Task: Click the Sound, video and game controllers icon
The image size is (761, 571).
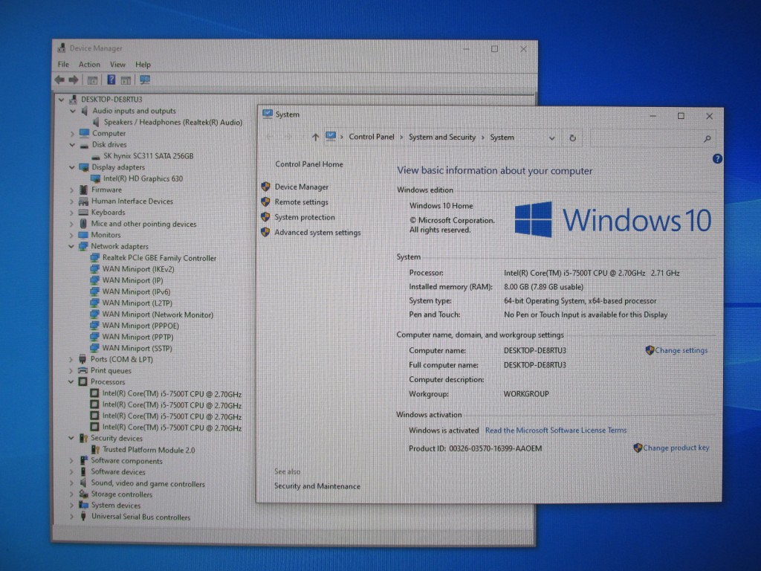Action: click(83, 483)
